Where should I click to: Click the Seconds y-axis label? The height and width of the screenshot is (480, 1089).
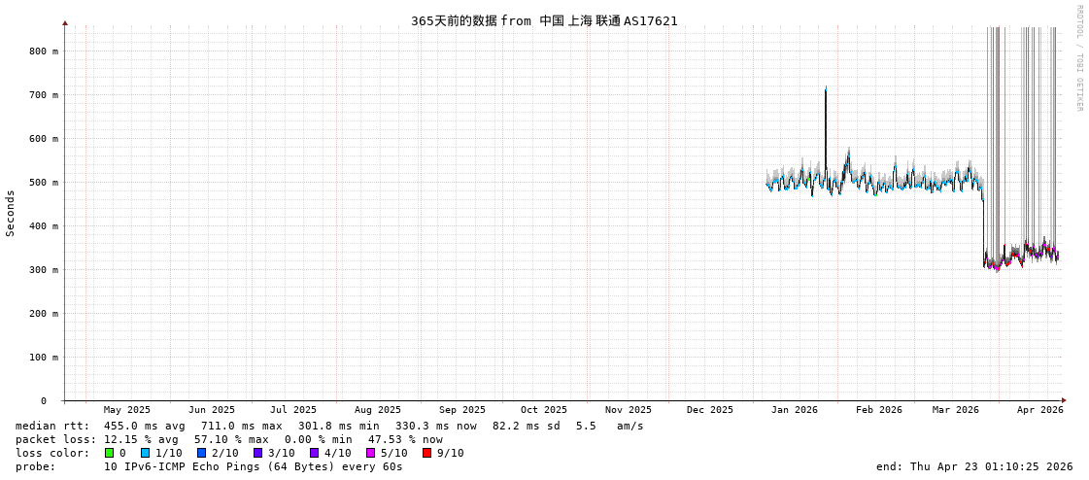point(11,213)
